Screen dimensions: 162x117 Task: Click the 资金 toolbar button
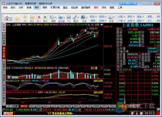[92, 17]
